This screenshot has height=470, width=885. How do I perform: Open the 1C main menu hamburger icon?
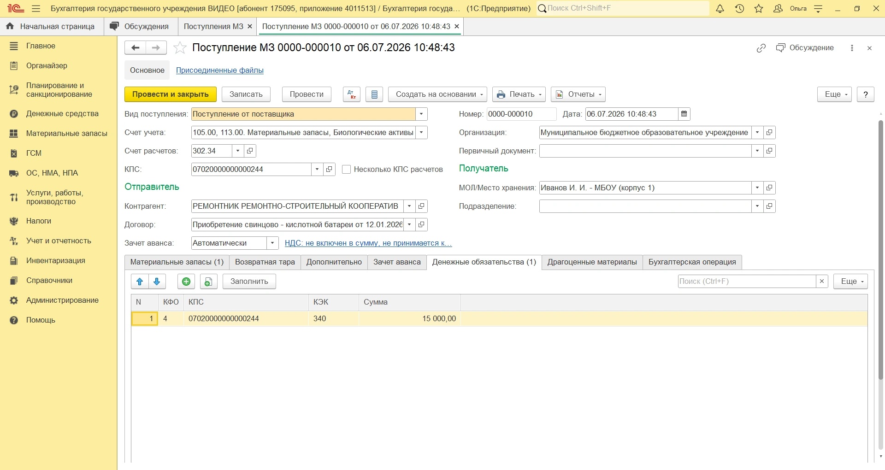pos(36,9)
